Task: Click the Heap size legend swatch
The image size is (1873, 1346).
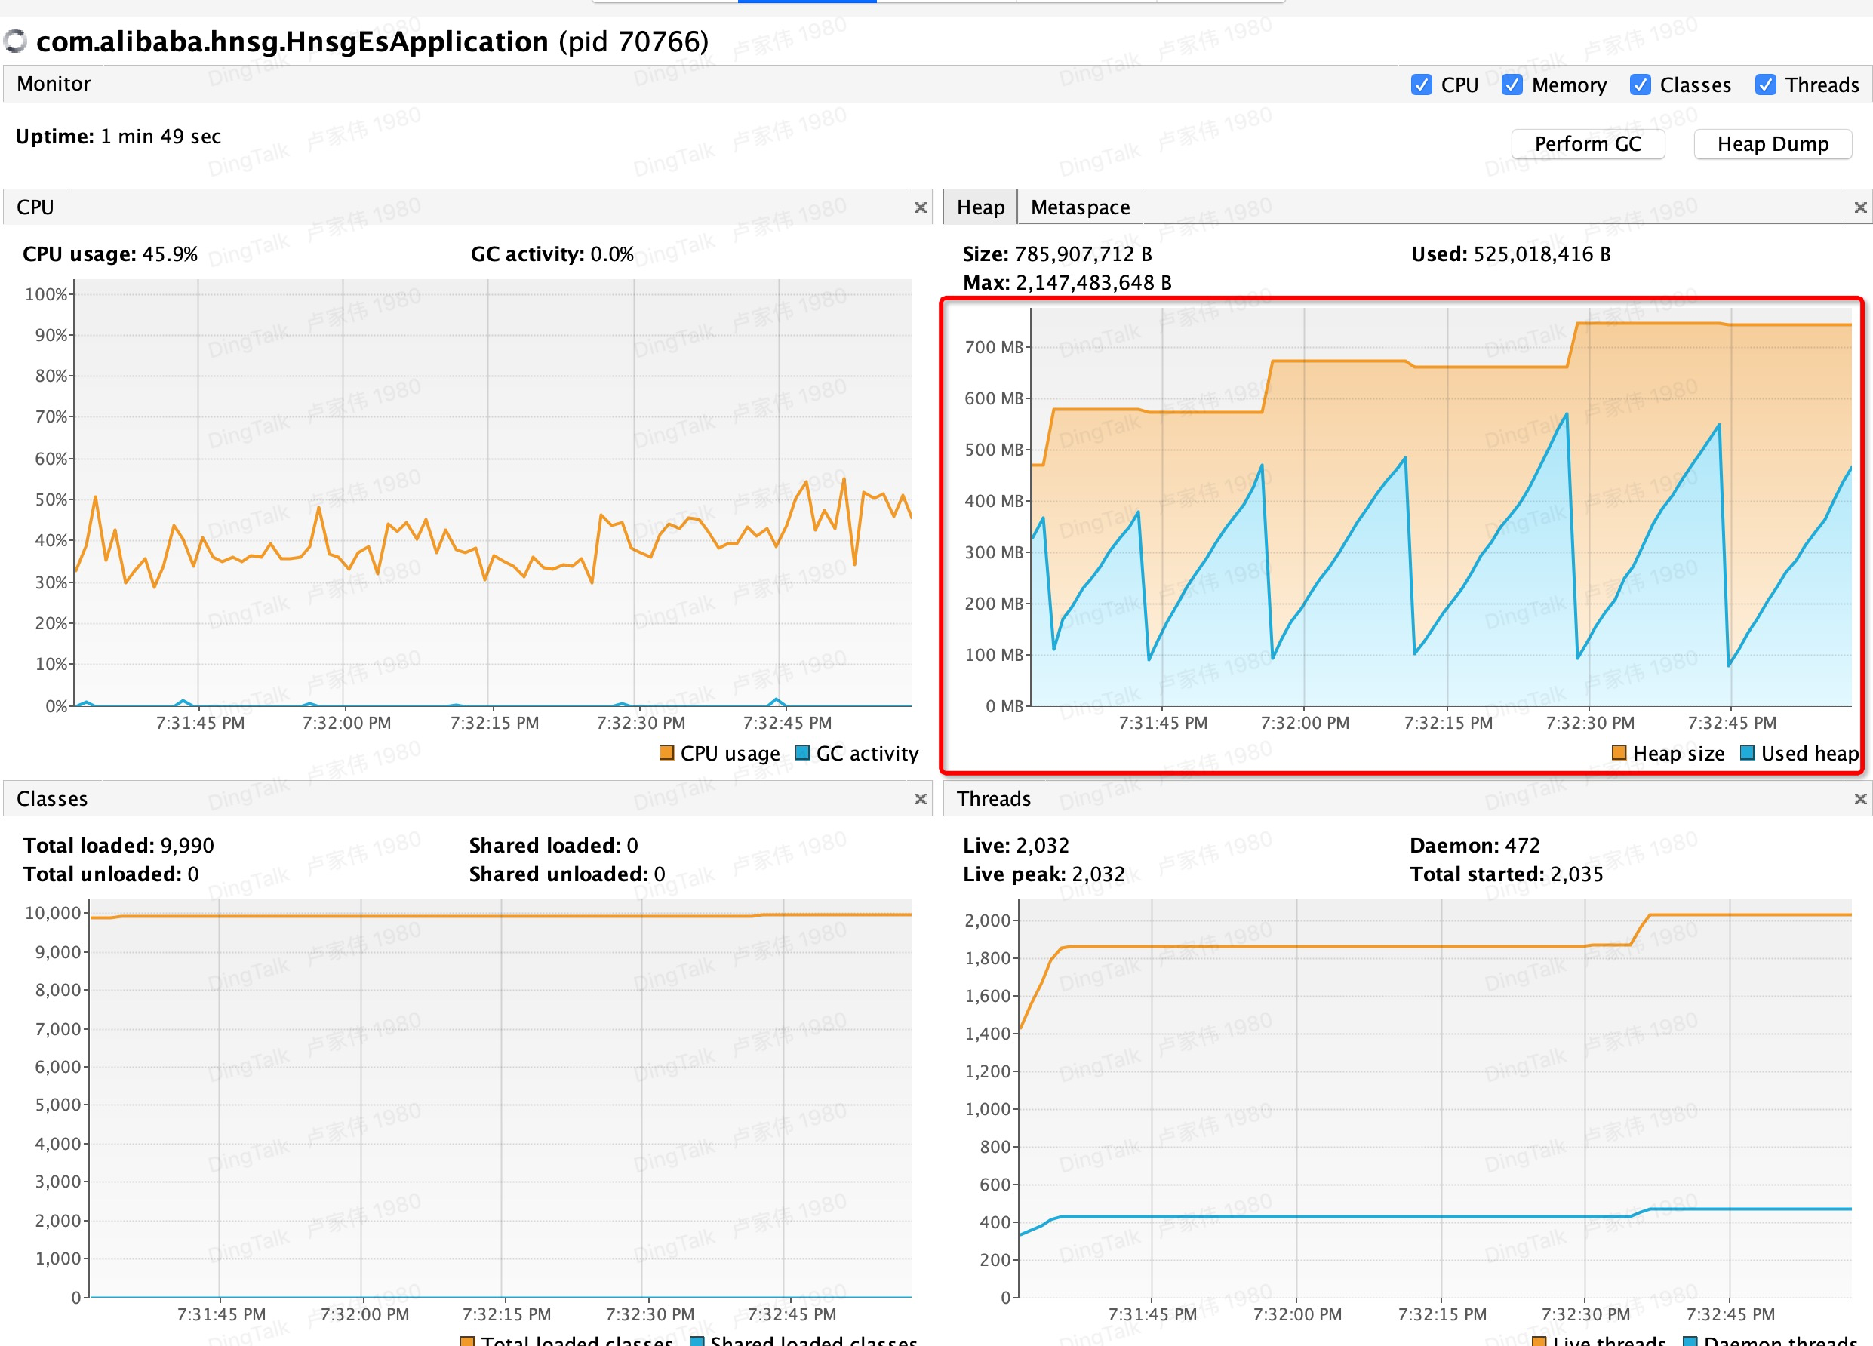Action: [1619, 752]
